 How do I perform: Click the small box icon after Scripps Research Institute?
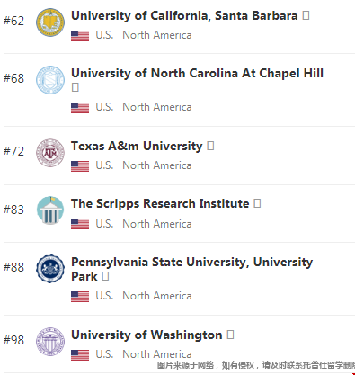coord(257,203)
